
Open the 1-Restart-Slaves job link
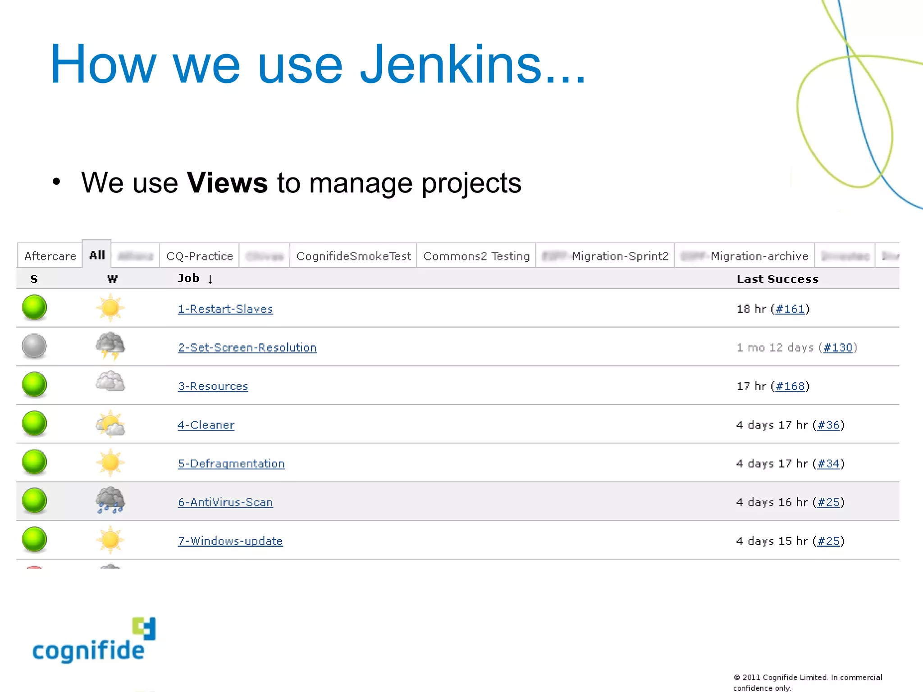coord(225,309)
